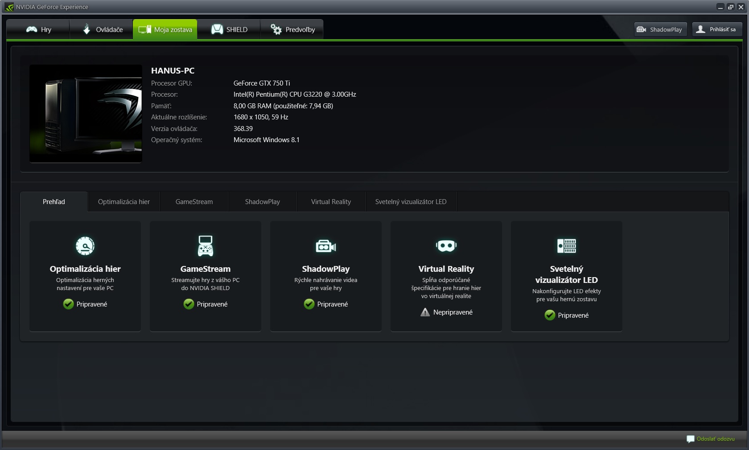Screen dimensions: 749x450
Task: Click the LED visualizer icon
Action: 566,246
